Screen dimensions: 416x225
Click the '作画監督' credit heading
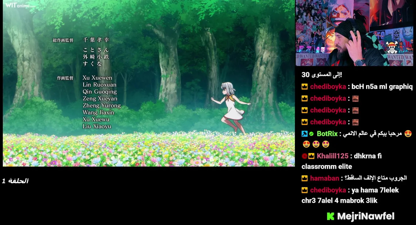[65, 78]
